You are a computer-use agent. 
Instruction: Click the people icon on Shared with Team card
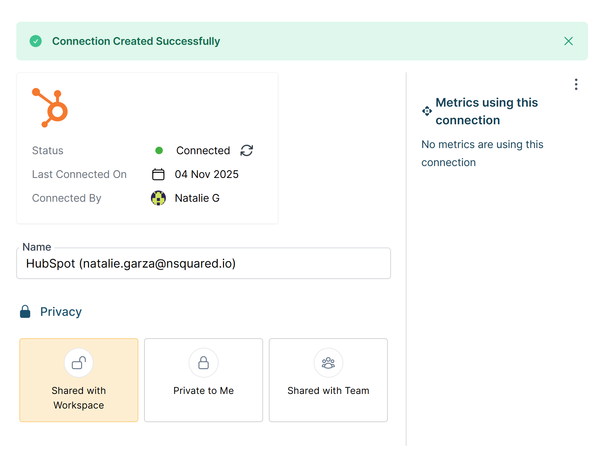[x=328, y=363]
